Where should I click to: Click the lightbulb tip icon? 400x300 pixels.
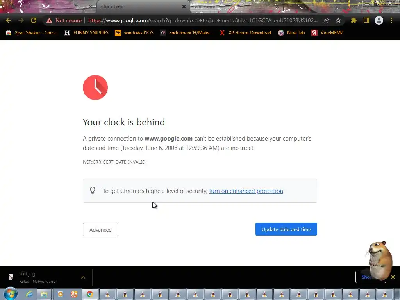click(x=93, y=191)
